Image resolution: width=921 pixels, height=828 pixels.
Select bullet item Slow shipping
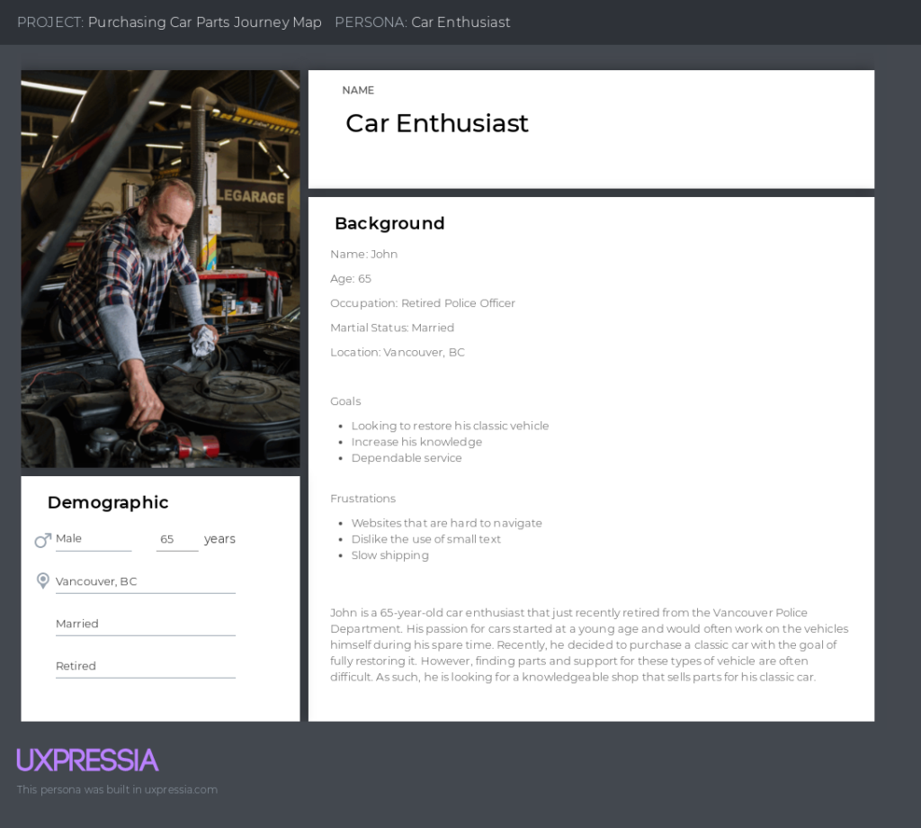pyautogui.click(x=389, y=555)
